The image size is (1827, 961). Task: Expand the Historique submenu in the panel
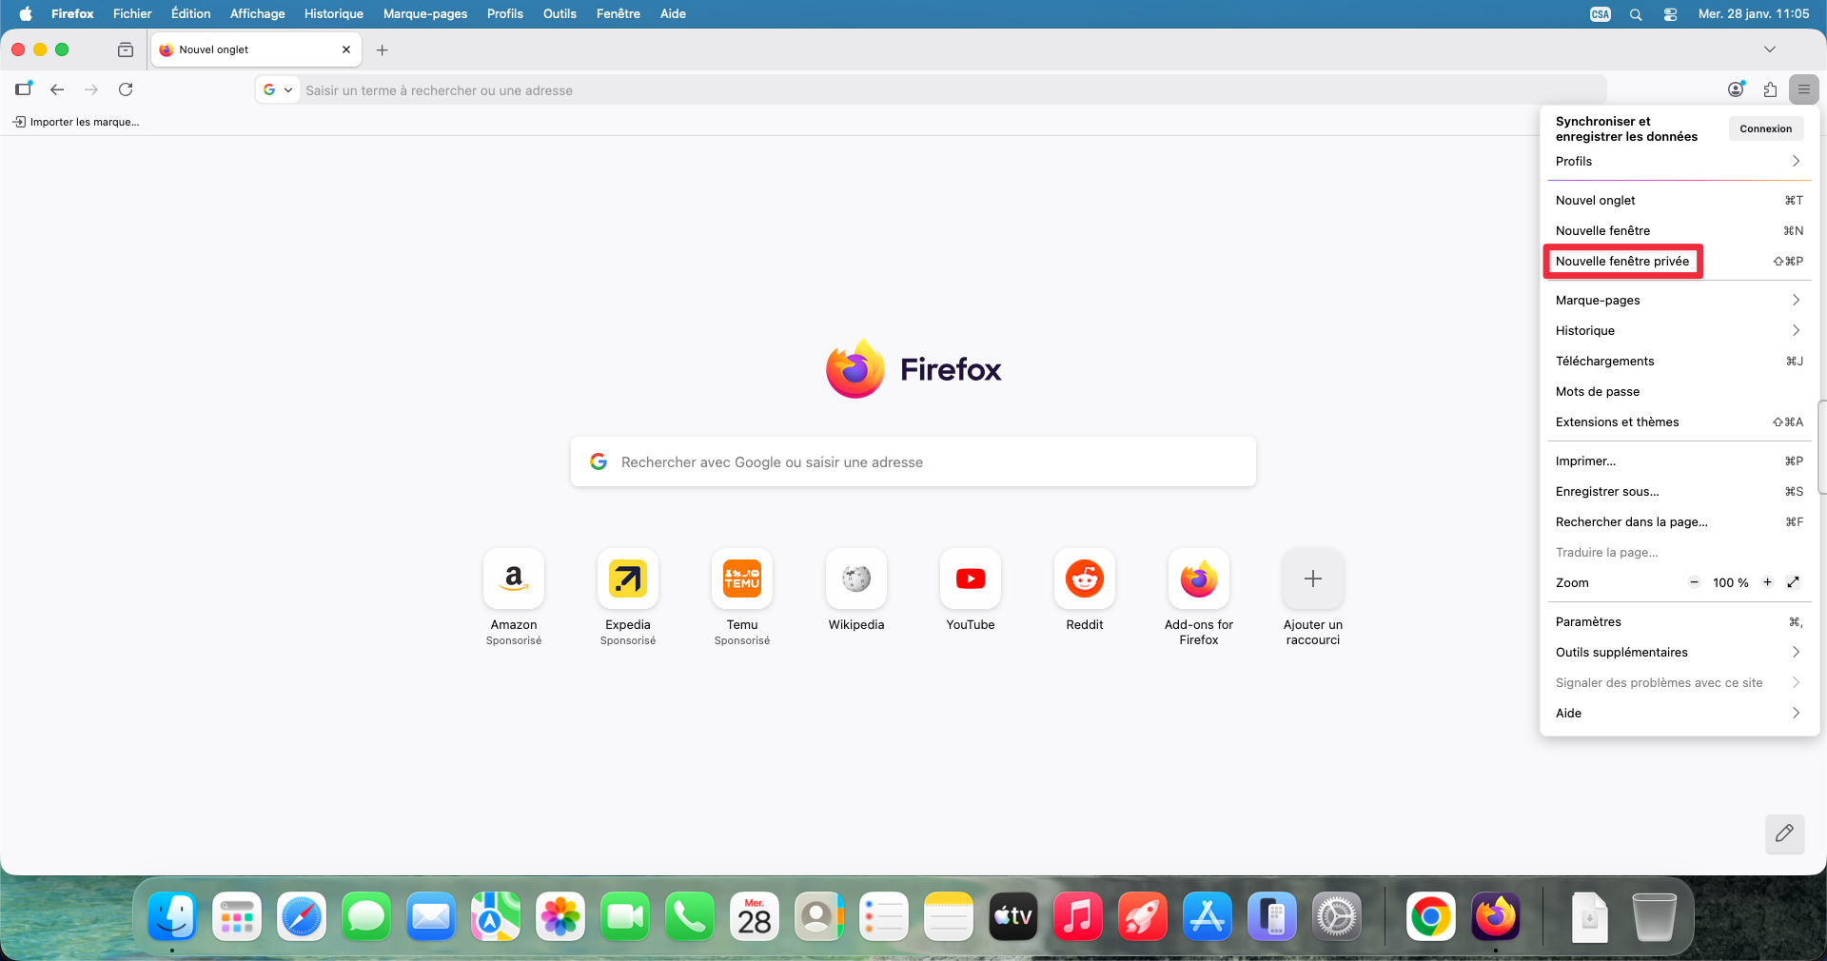(x=1680, y=330)
